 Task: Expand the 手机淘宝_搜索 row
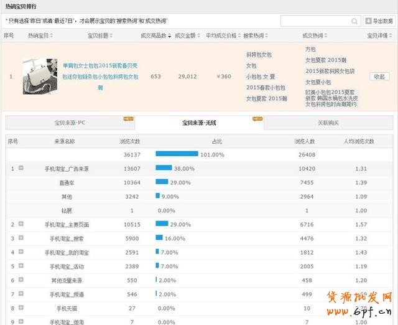pos(21,238)
